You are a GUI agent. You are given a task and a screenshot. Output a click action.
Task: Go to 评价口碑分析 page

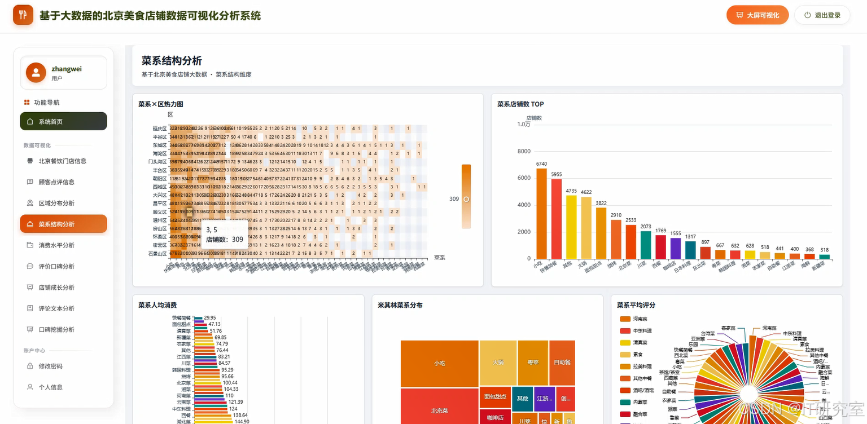(63, 266)
